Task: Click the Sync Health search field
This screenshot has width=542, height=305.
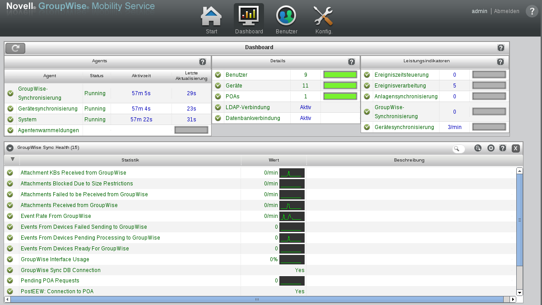Action: pos(459,148)
